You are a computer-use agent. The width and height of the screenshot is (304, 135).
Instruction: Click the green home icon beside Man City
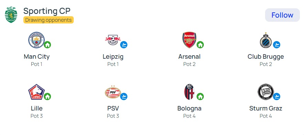pos(47,45)
